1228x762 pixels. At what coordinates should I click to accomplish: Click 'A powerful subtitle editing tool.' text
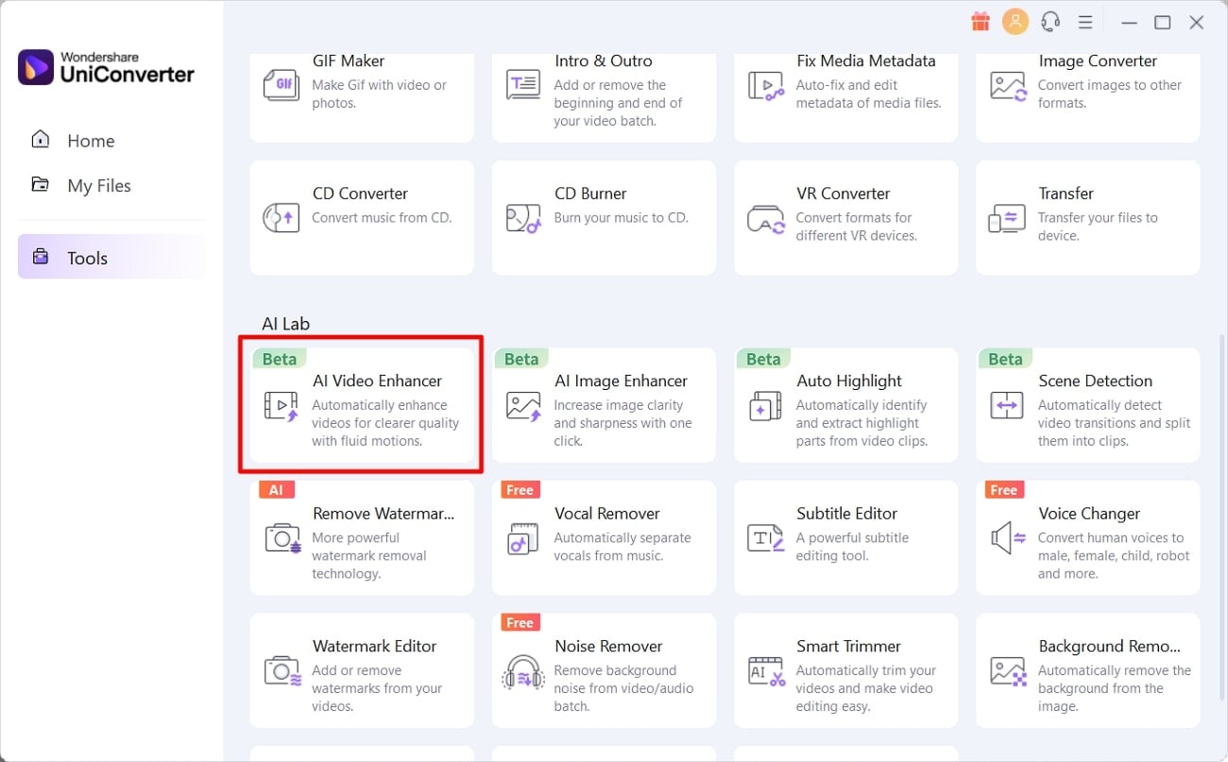852,547
